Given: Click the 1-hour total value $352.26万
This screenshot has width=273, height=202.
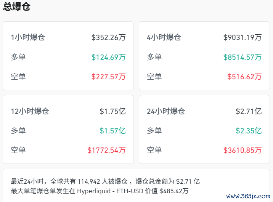Looking at the screenshot, I should click(x=108, y=37).
